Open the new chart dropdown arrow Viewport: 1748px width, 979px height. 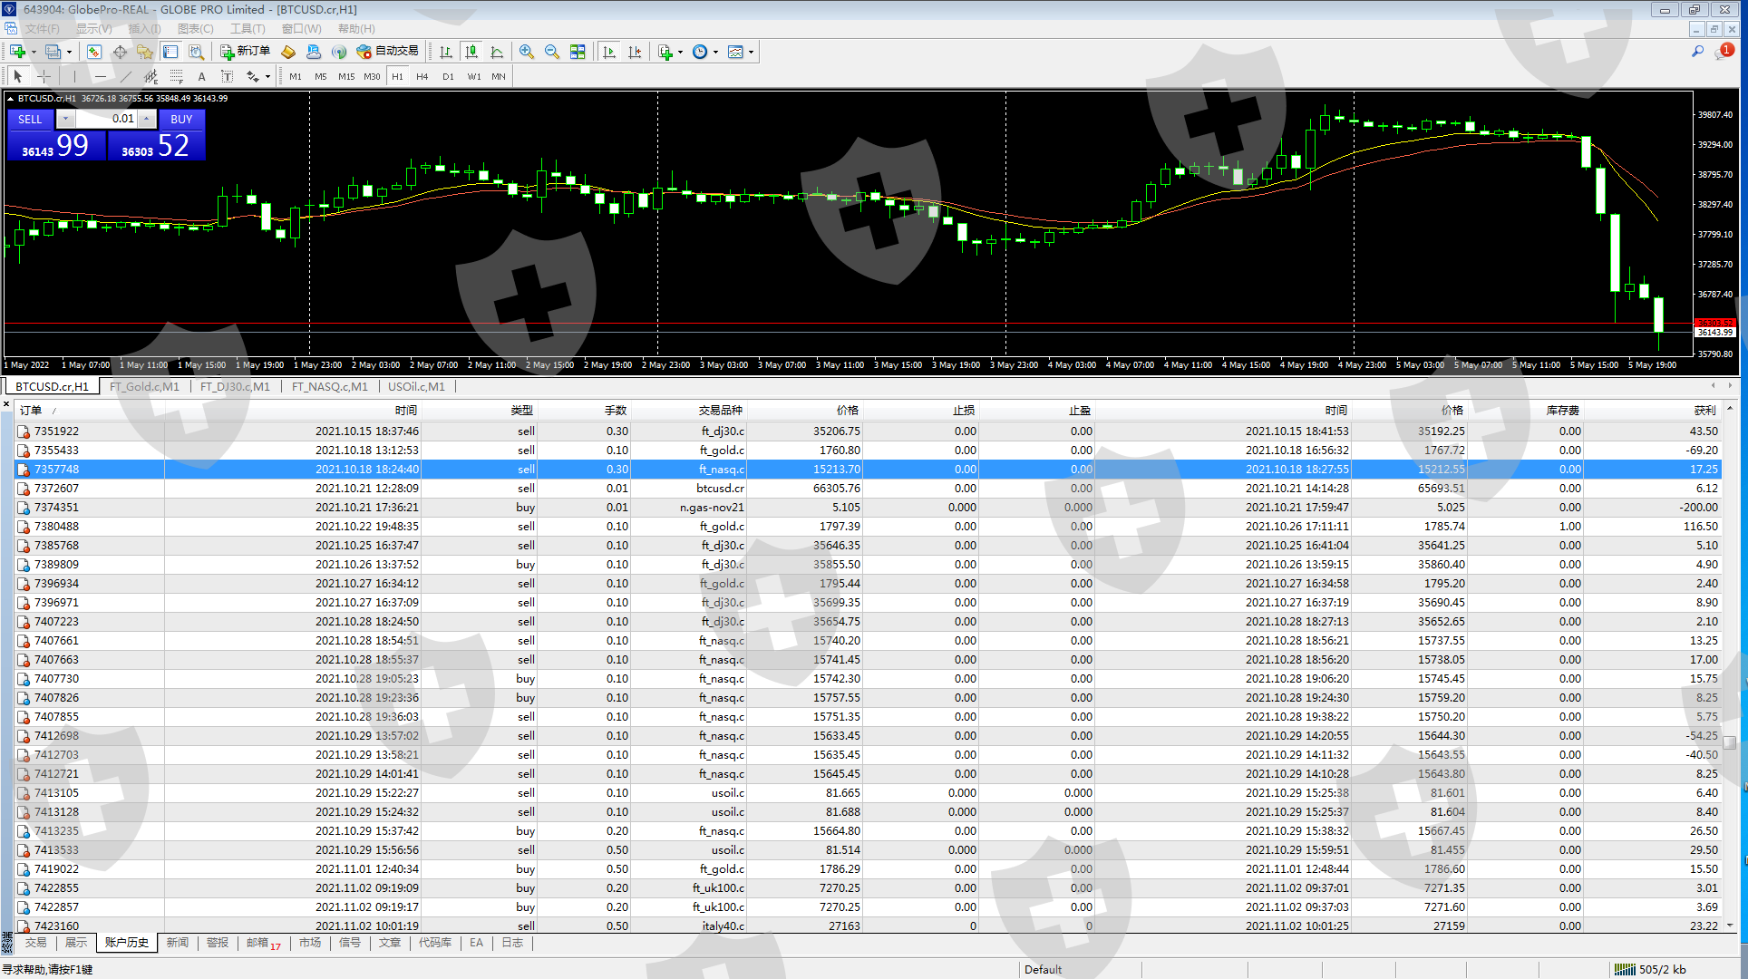pyautogui.click(x=34, y=53)
